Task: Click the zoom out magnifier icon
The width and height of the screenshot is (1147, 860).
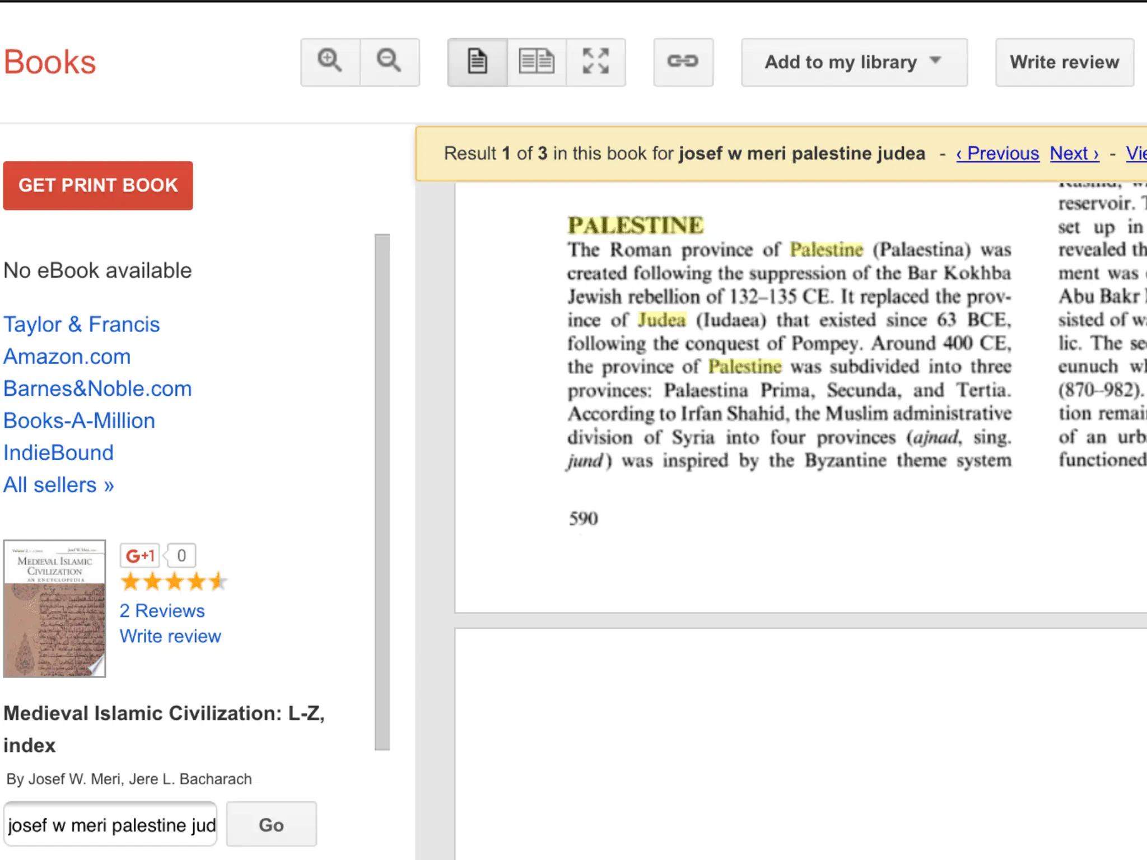Action: 389,62
